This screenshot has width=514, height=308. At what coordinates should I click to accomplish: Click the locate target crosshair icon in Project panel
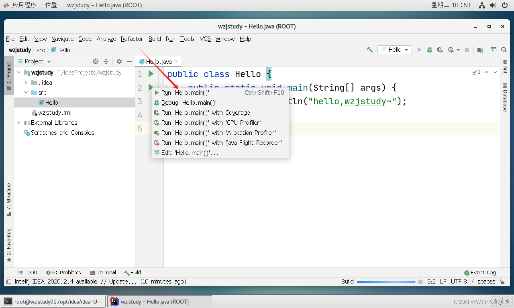(x=96, y=61)
